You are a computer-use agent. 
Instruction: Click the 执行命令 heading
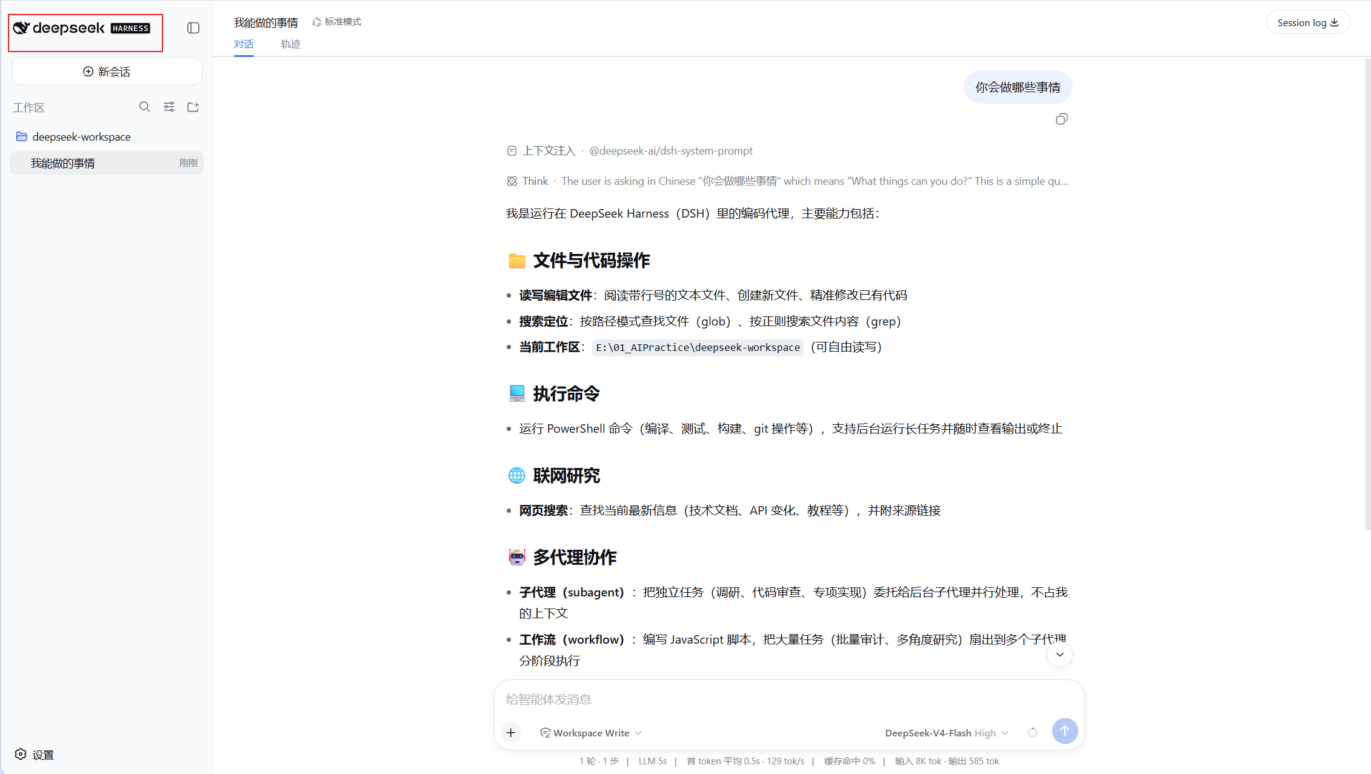coord(566,394)
